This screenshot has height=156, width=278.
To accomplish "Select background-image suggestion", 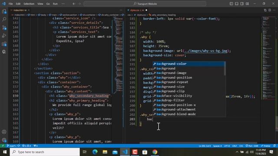I will coord(188,73).
